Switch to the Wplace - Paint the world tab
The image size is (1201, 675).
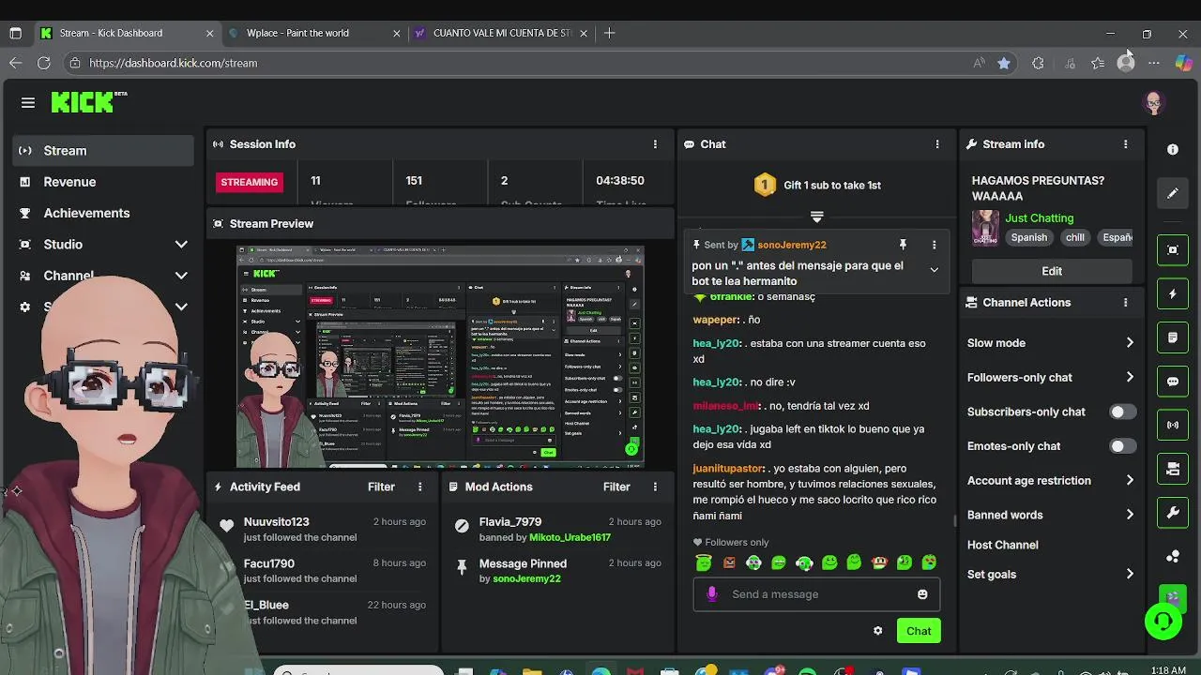tap(313, 33)
